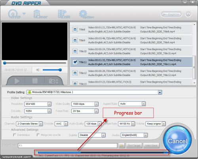The image size is (198, 159).
Task: Stop the preview playback
Action: (35, 81)
